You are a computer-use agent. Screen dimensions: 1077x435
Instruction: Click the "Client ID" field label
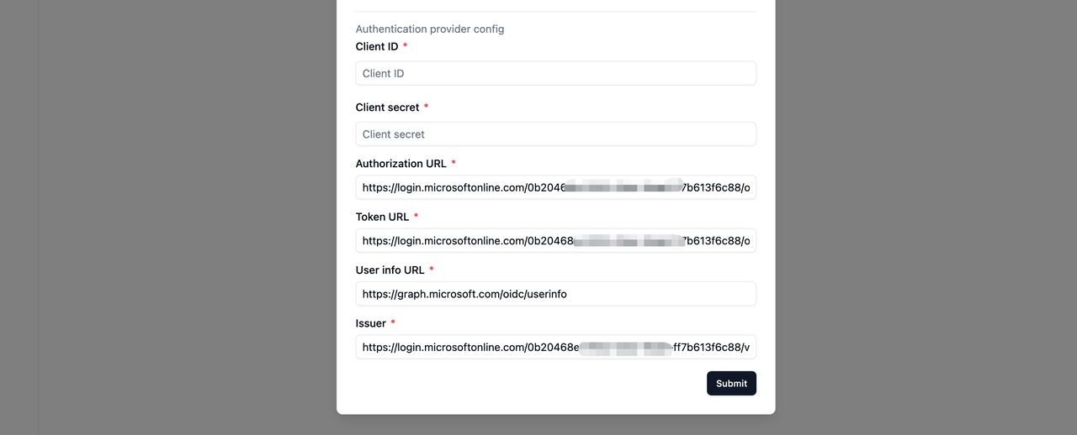[x=377, y=47]
